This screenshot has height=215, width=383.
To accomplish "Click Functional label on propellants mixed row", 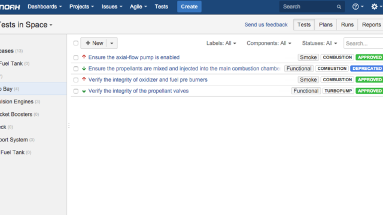I will [x=299, y=69].
